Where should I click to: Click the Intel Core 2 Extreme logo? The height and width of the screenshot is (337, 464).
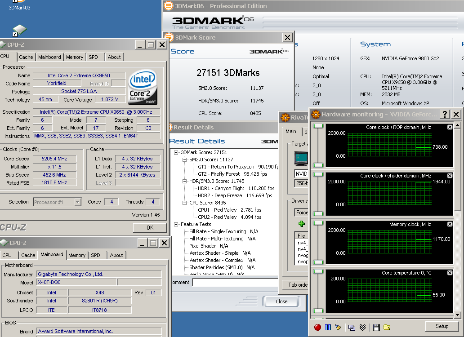click(x=143, y=87)
